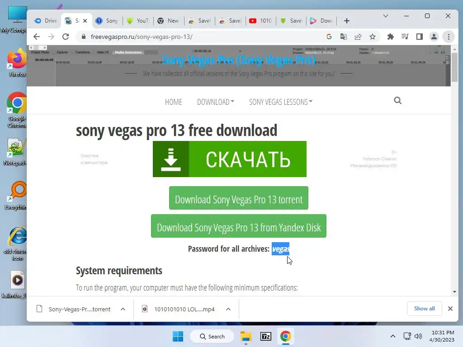Image resolution: width=463 pixels, height=347 pixels.
Task: Toggle the side panel icon
Action: point(419,37)
